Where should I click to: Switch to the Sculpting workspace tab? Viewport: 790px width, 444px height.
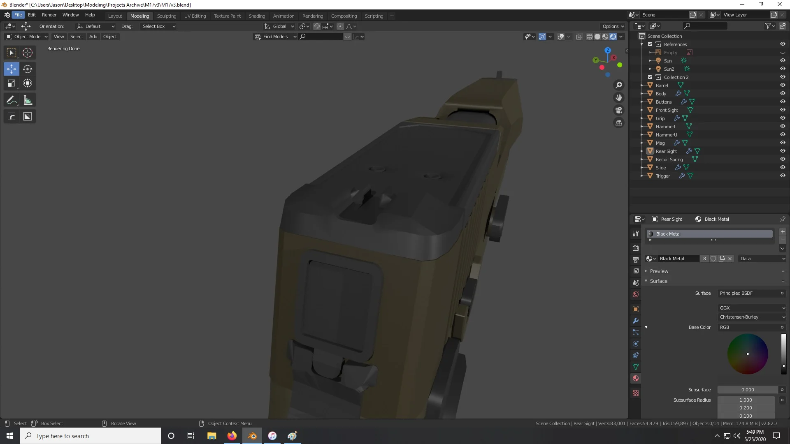167,16
